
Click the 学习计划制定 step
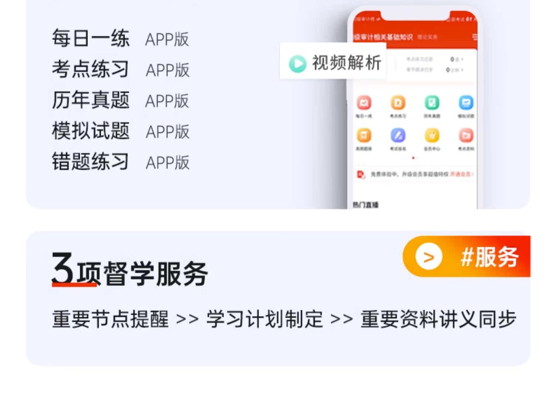click(264, 319)
